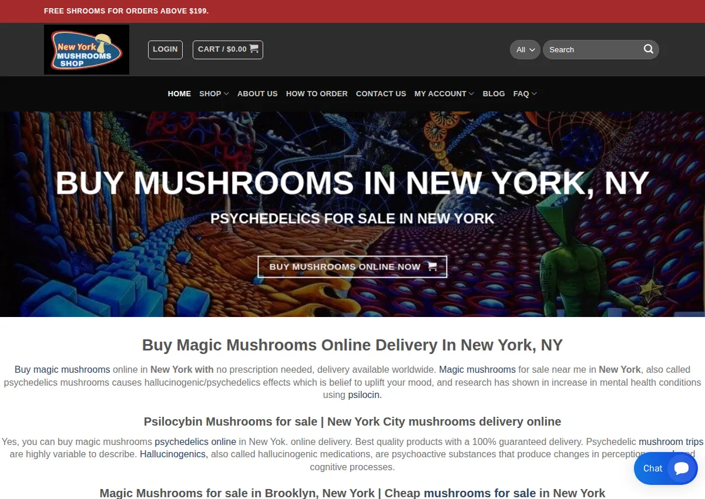Click the 'Buy Mushrooms in New York, NY' hero heading

(352, 183)
